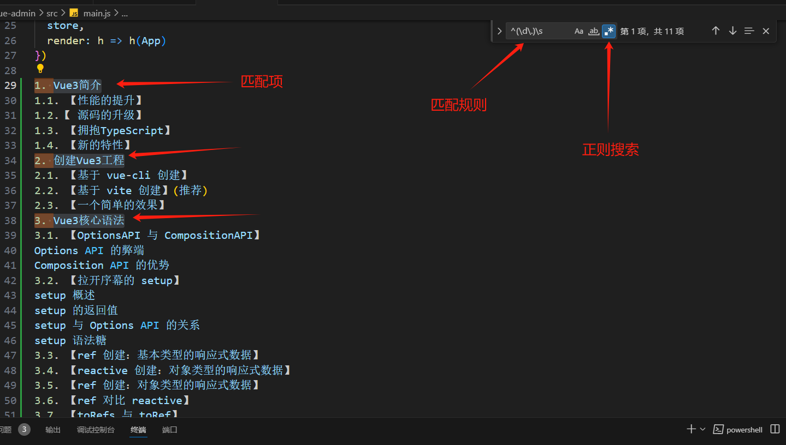Click the lightbulb code action icon
This screenshot has height=445, width=786.
click(x=40, y=69)
